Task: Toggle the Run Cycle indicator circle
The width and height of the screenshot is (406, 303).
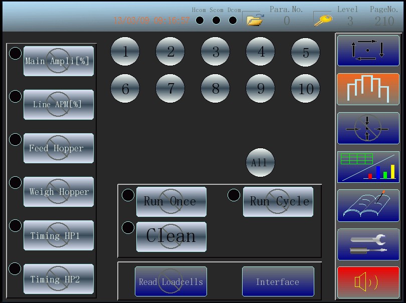Action: pyautogui.click(x=234, y=195)
